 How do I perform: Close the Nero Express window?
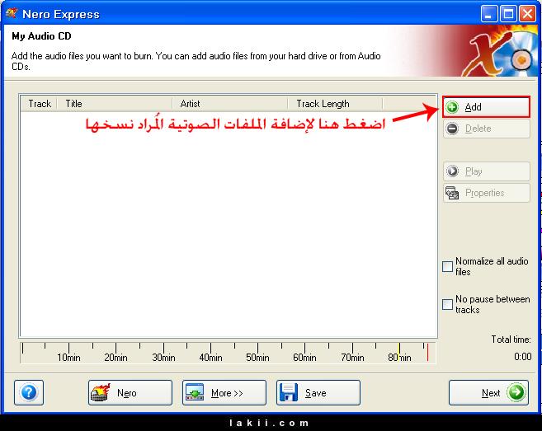[528, 14]
